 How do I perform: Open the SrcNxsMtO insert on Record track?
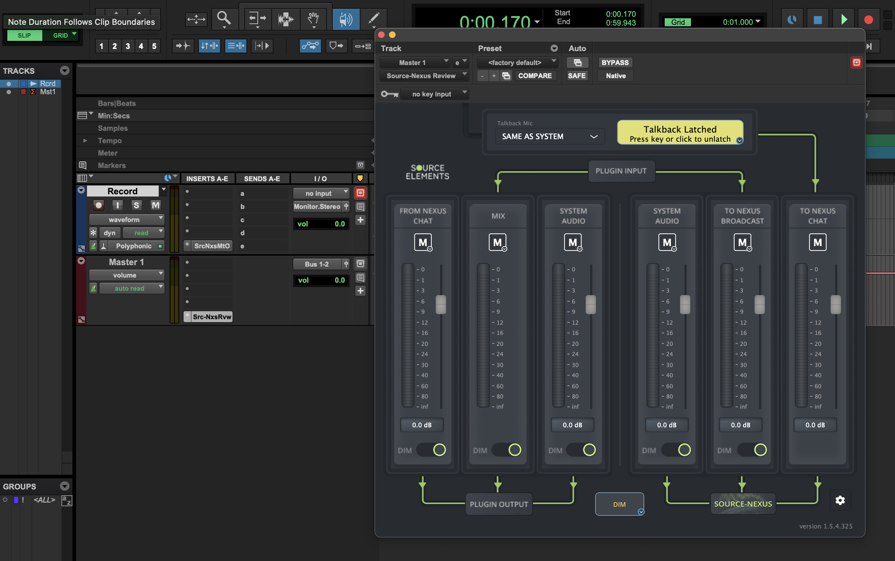(212, 246)
